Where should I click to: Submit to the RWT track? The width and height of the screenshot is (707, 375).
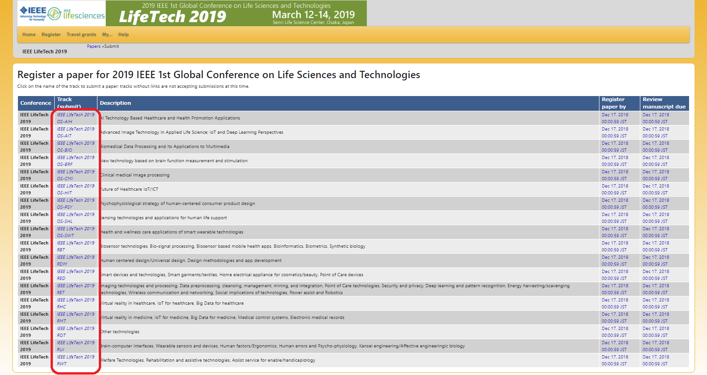75,360
